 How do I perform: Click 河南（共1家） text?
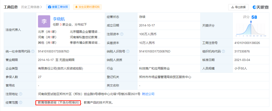pyautogui.click(x=47, y=37)
